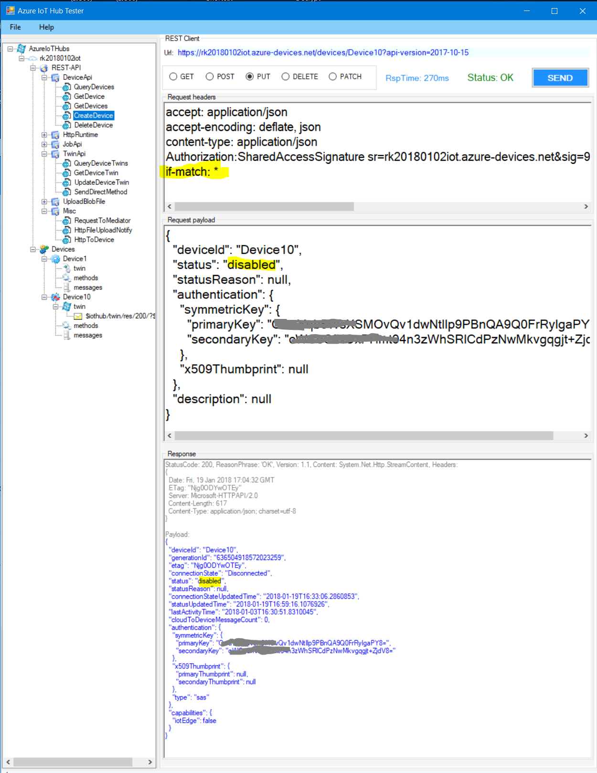Click the Request payload horizontal scrollbar thumb

click(x=364, y=436)
